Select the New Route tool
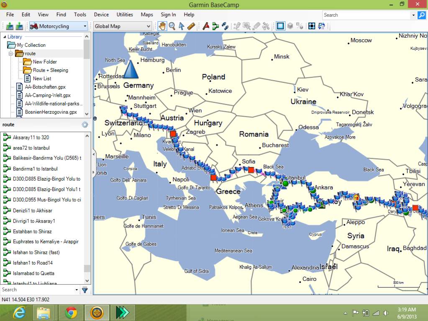428x321 pixels. (215, 26)
